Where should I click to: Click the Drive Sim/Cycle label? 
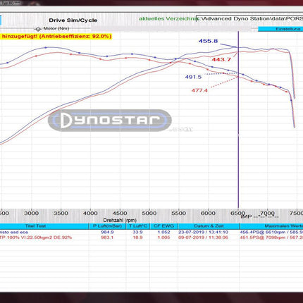pyautogui.click(x=73, y=20)
